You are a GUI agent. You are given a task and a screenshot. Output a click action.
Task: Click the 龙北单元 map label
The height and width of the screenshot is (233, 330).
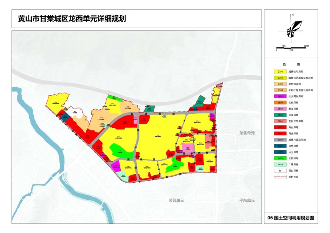tap(247, 133)
